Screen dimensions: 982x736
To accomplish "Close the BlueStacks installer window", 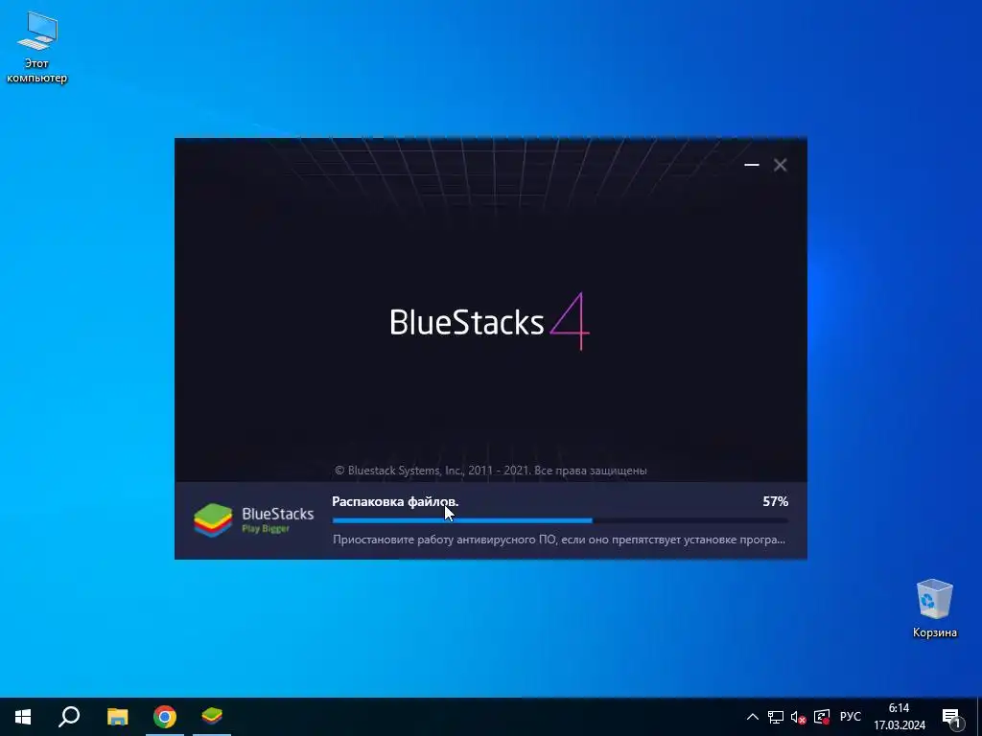I will click(x=780, y=165).
